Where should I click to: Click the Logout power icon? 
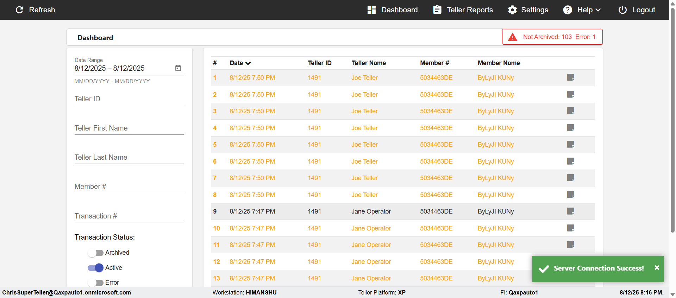[622, 10]
